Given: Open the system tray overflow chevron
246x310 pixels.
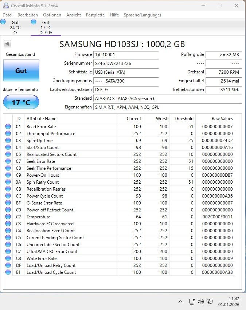Looking at the screenshot, I should [x=180, y=302].
